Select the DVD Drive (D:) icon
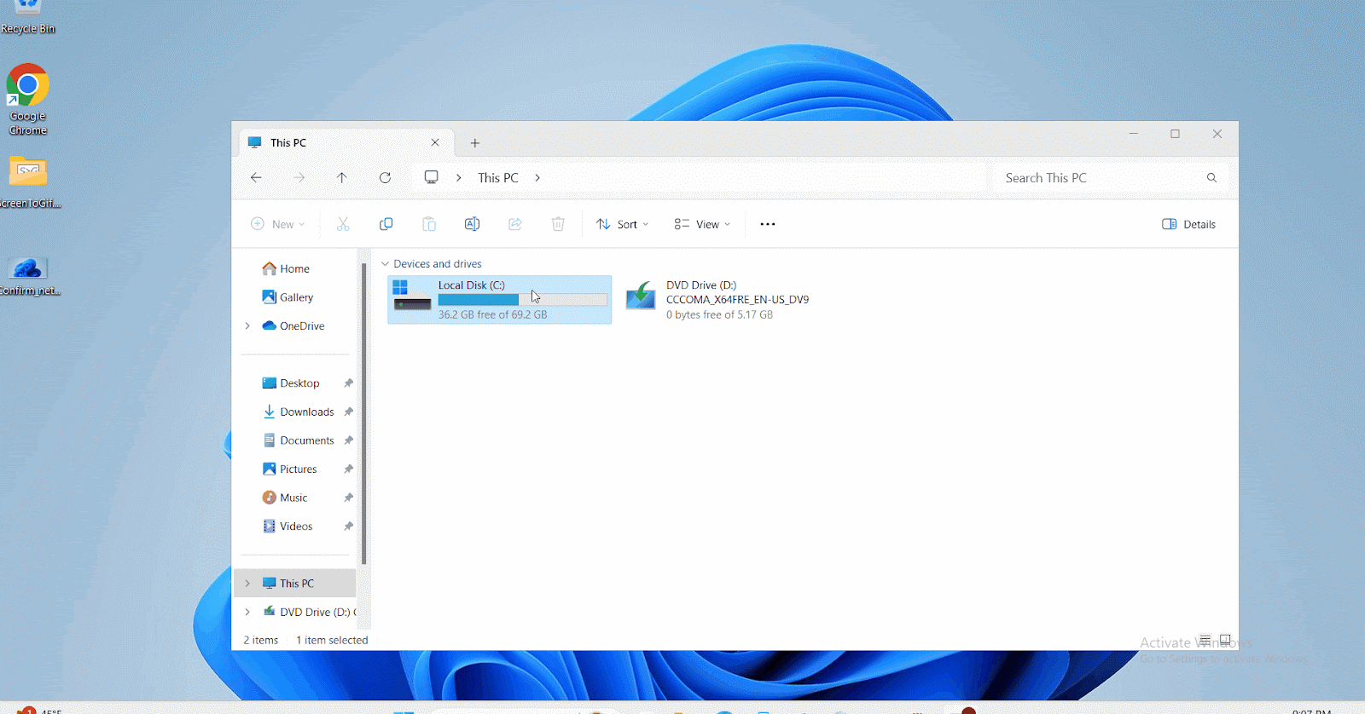This screenshot has width=1365, height=714. [x=641, y=296]
